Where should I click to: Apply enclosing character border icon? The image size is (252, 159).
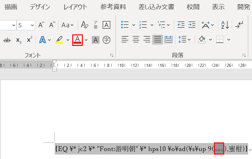106,25
